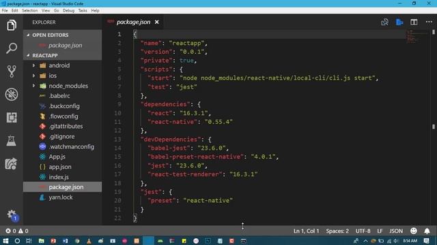The image size is (437, 245).
Task: Open the File menu
Action: click(x=5, y=11)
